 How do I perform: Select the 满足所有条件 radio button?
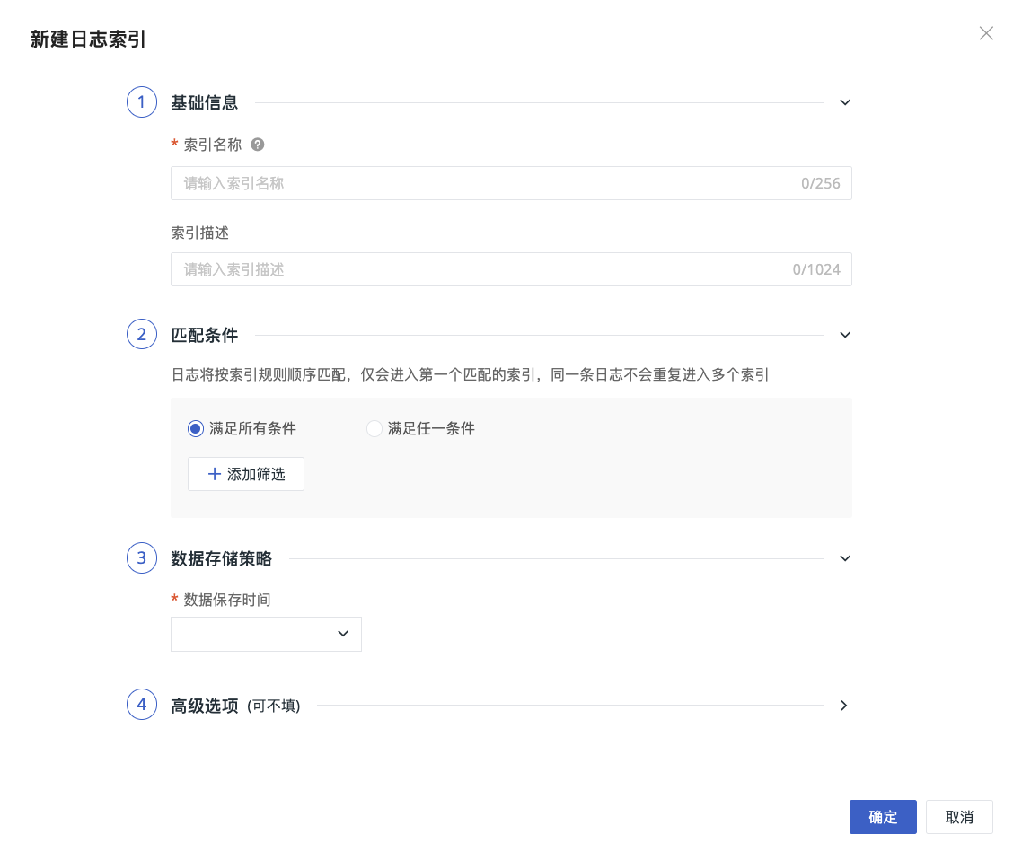click(196, 429)
